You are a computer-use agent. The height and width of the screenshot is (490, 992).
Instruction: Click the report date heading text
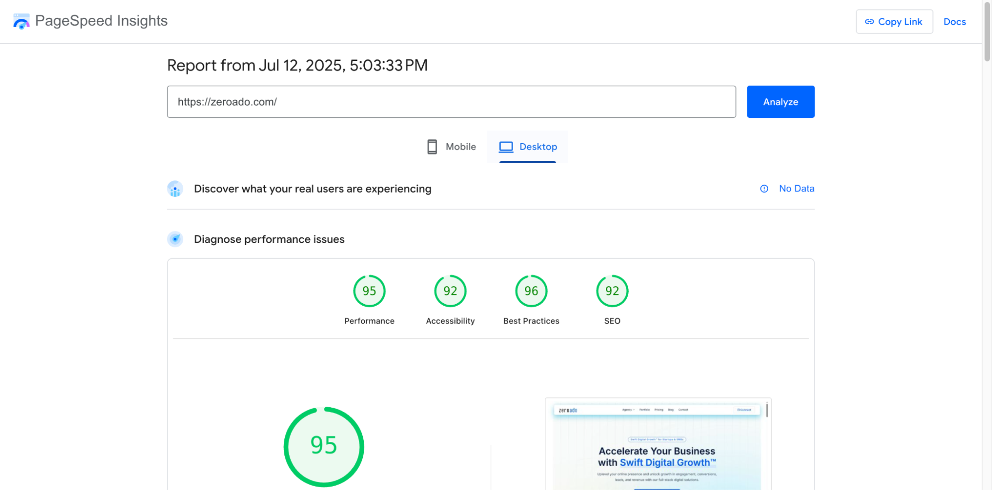(x=297, y=65)
